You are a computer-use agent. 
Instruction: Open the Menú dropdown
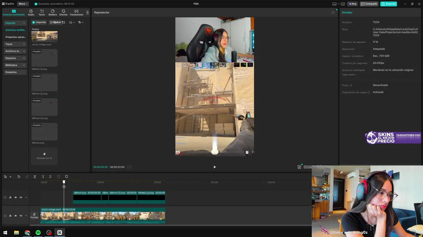coord(23,4)
